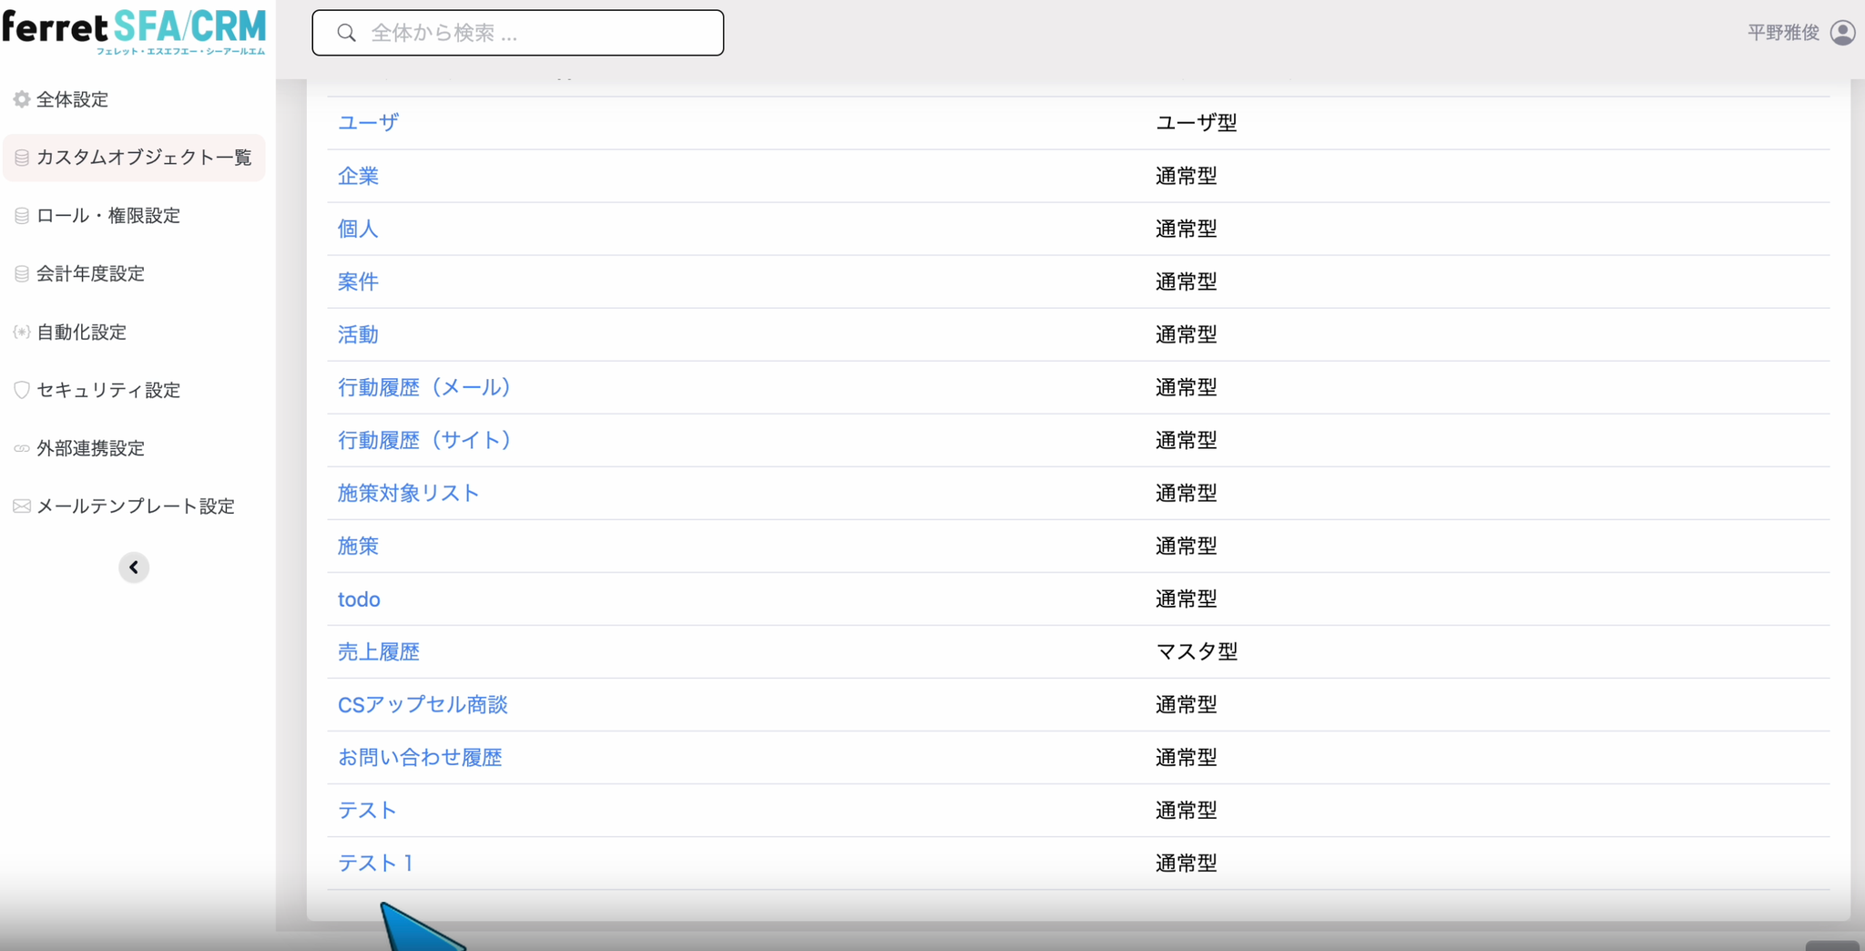Open the ユーザ object link
Screen dimensions: 1865x951
point(368,122)
